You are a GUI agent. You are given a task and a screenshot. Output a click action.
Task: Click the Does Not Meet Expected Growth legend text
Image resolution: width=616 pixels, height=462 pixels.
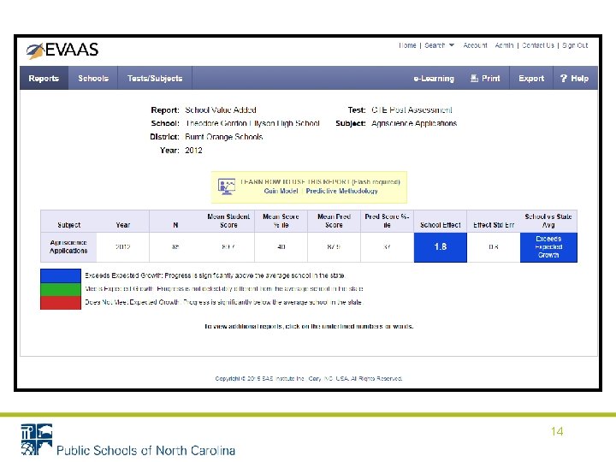click(223, 303)
